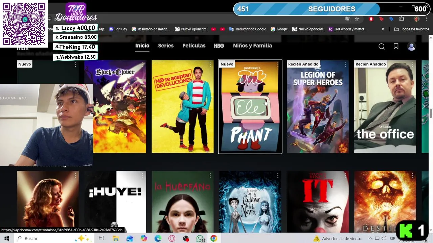The width and height of the screenshot is (433, 243).
Task: Bookmark this page with the star icon
Action: coord(357,19)
